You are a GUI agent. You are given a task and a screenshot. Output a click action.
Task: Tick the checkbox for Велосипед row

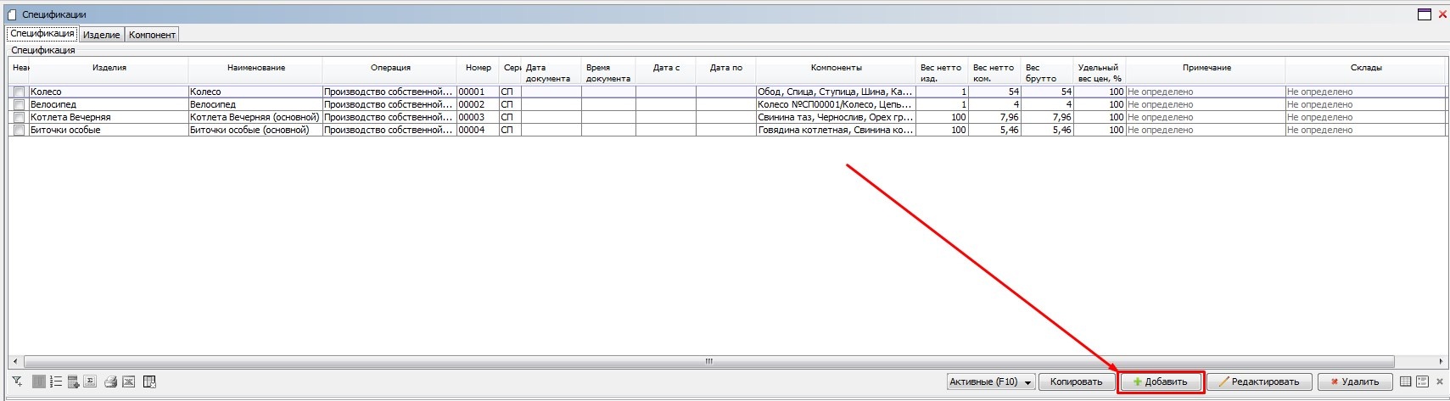(x=19, y=104)
